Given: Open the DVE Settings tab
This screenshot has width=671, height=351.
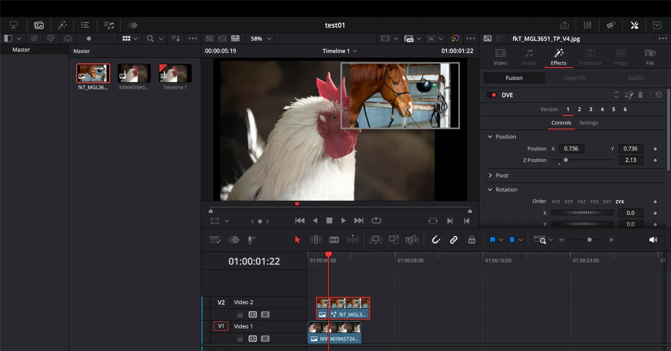Looking at the screenshot, I should pos(589,123).
